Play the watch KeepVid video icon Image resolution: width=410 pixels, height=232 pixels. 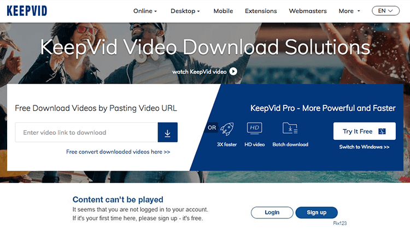pos(233,72)
